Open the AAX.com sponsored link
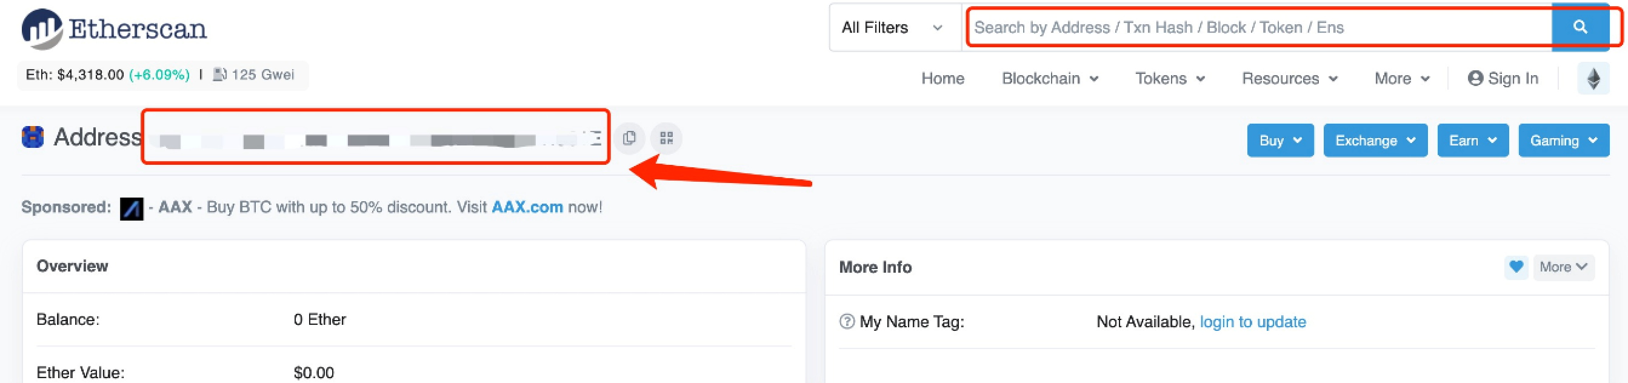 [x=527, y=207]
